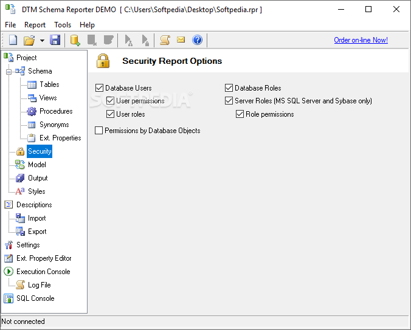Screen dimensions: 411x330
Task: Select Model in the tree
Action: 37,165
